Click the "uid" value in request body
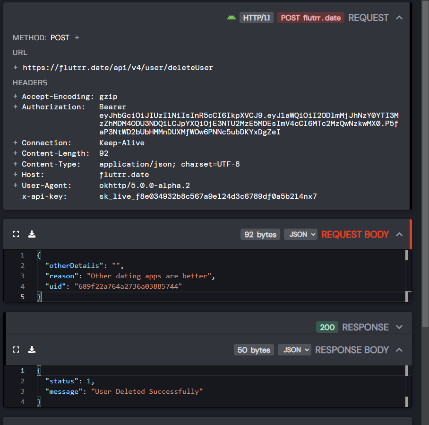 pyautogui.click(x=129, y=286)
